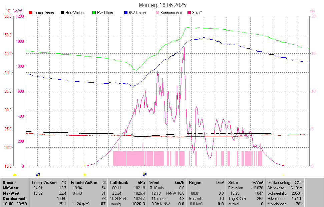This screenshot has width=324, height=207.
Task: Click the 'dunkel' status text
Action: [x=234, y=204]
